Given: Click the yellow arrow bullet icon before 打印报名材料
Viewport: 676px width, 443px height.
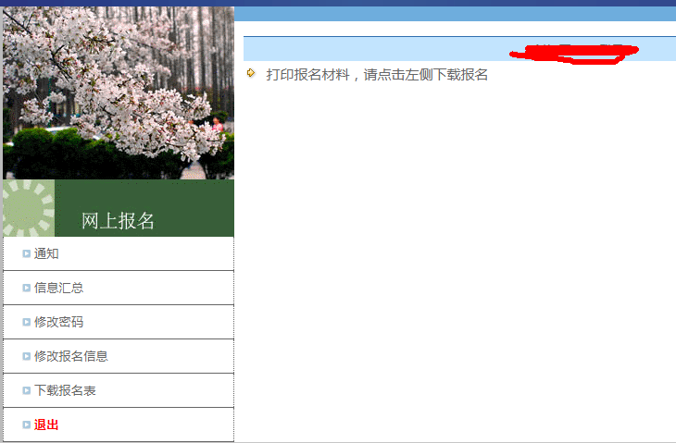Looking at the screenshot, I should click(x=251, y=73).
